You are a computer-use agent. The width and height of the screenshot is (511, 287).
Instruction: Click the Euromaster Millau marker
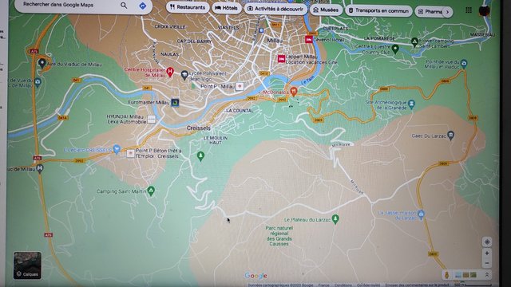175,103
